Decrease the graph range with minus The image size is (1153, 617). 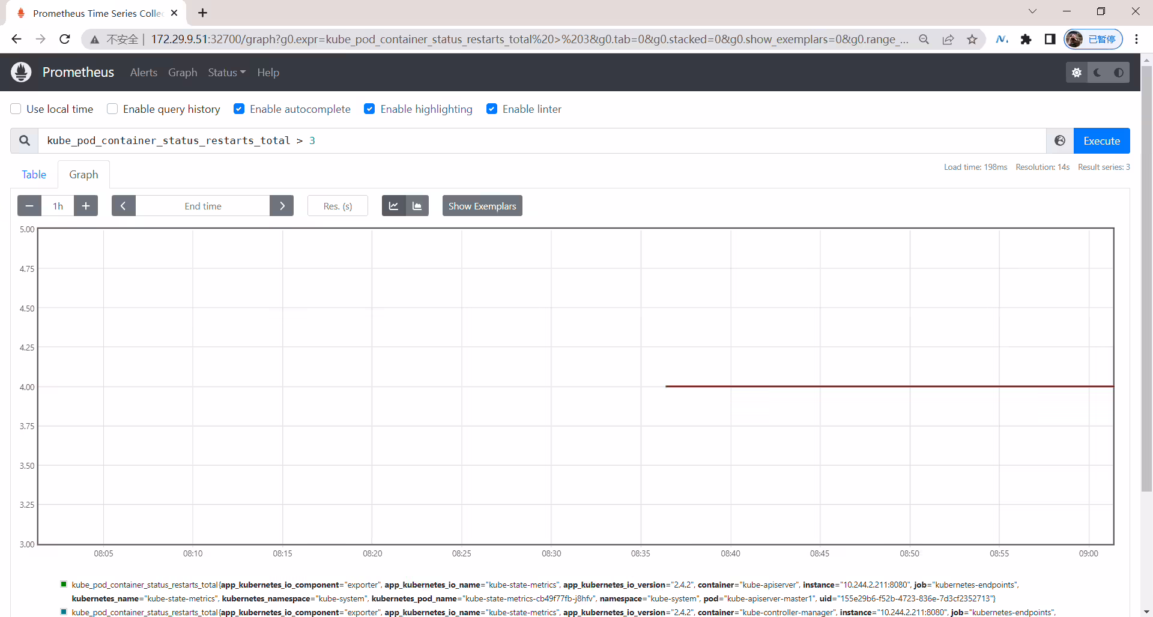click(29, 206)
